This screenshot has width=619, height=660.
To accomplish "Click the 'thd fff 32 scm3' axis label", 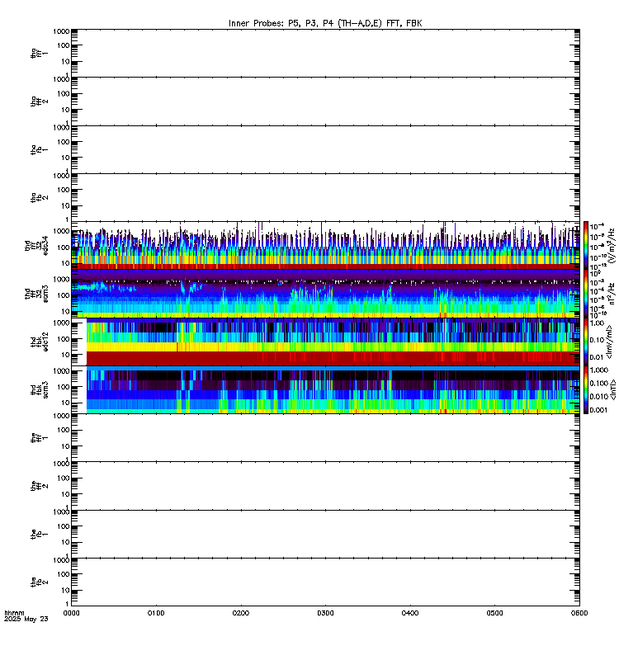I will click(36, 294).
